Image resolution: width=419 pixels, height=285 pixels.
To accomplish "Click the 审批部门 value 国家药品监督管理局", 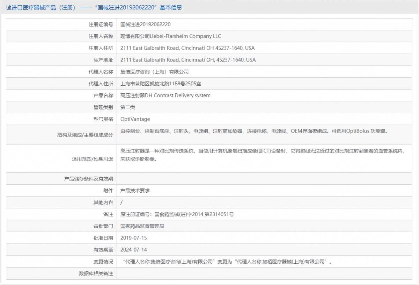I will point(143,226).
